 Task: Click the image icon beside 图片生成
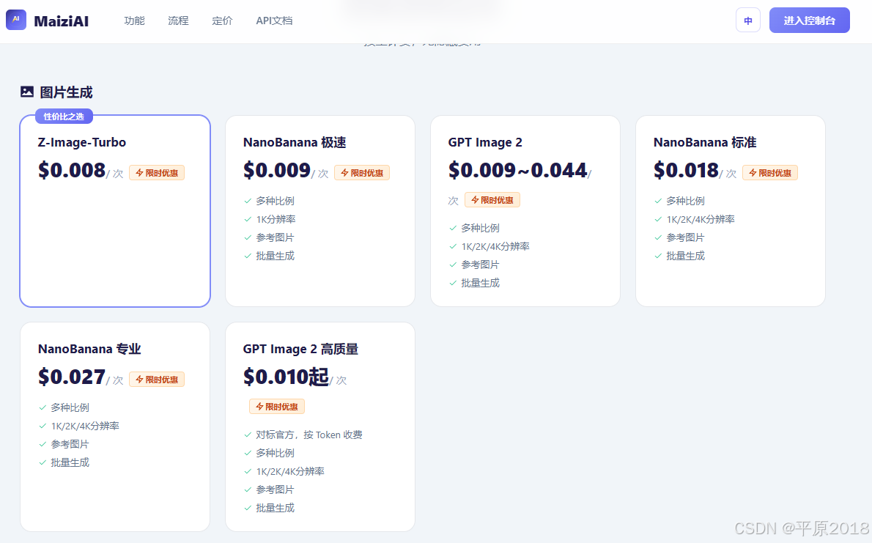(x=27, y=92)
